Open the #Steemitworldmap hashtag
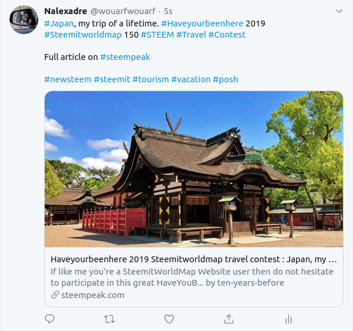 pos(83,35)
